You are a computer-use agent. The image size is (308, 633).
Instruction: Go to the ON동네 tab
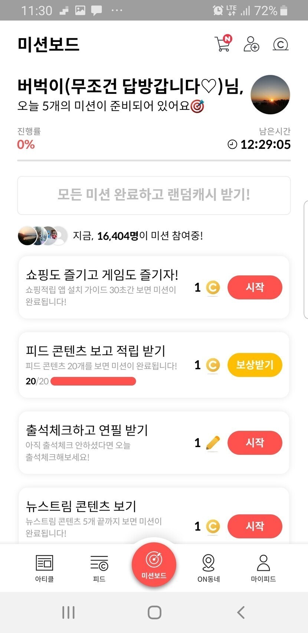[209, 568]
